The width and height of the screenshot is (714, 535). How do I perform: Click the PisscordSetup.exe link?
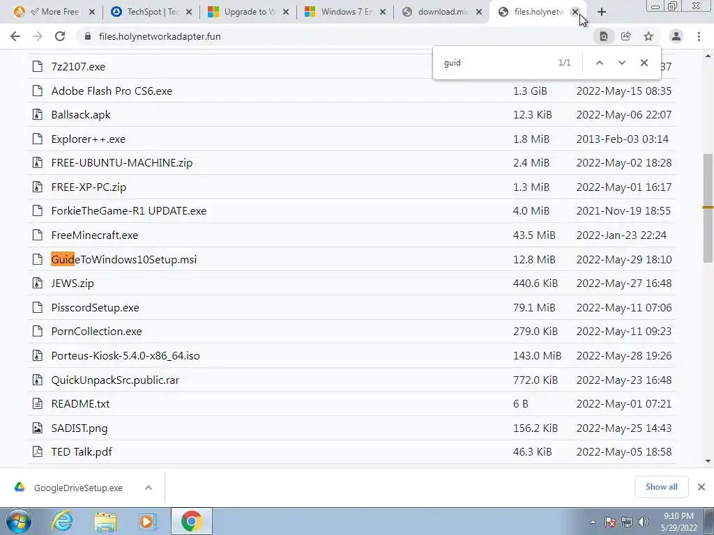95,307
